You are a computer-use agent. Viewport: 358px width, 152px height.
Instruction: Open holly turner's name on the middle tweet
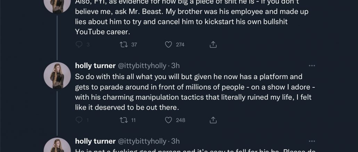95,66
